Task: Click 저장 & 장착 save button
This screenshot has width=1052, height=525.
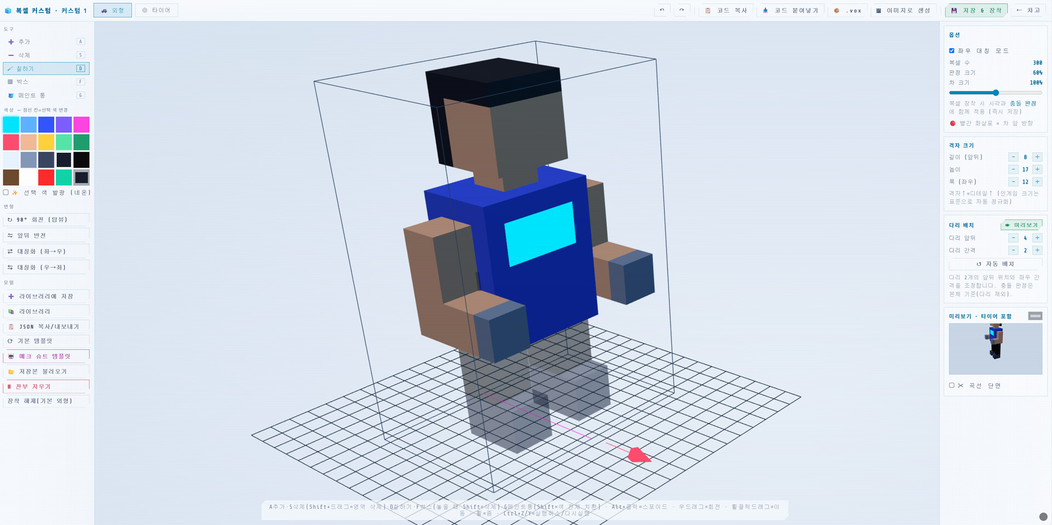Action: [976, 10]
